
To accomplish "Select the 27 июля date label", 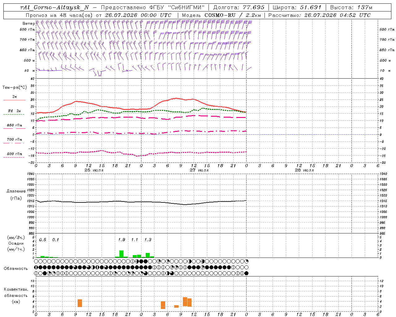I will [x=199, y=170].
